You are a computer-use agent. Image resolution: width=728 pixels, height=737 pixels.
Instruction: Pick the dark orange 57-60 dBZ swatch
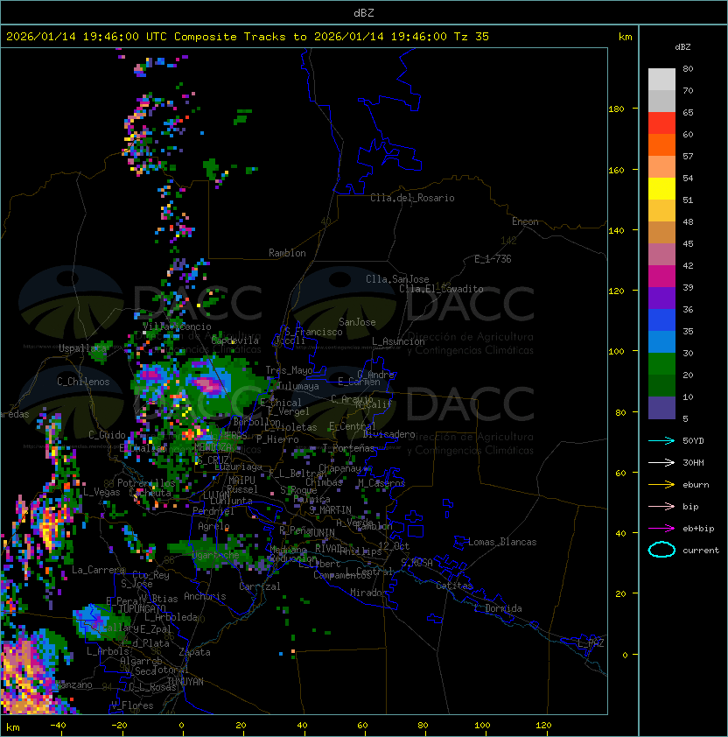click(661, 145)
